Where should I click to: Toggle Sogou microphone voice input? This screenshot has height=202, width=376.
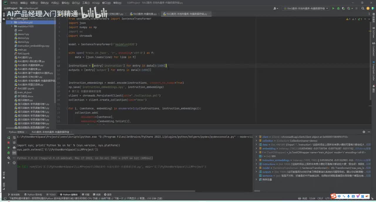[x=348, y=196]
